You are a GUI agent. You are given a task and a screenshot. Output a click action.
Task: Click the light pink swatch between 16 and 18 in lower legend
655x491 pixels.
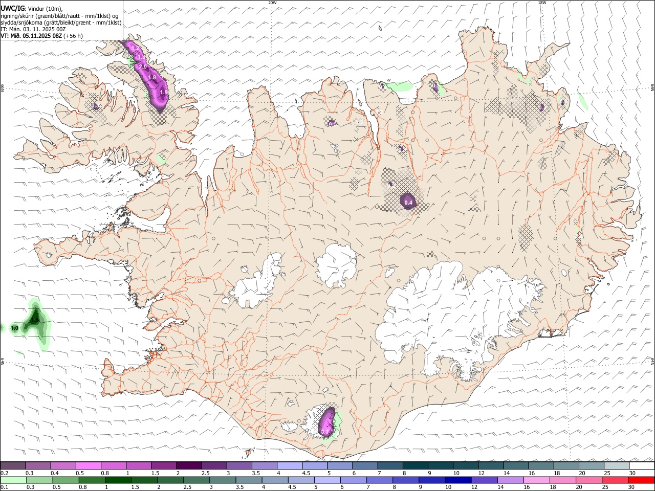537,480
